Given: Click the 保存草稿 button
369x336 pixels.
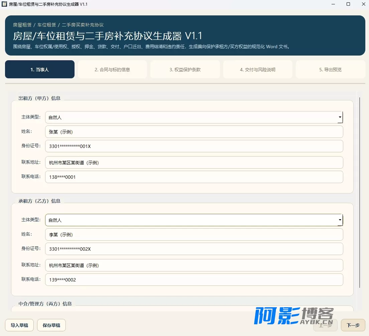Looking at the screenshot, I should point(51,325).
